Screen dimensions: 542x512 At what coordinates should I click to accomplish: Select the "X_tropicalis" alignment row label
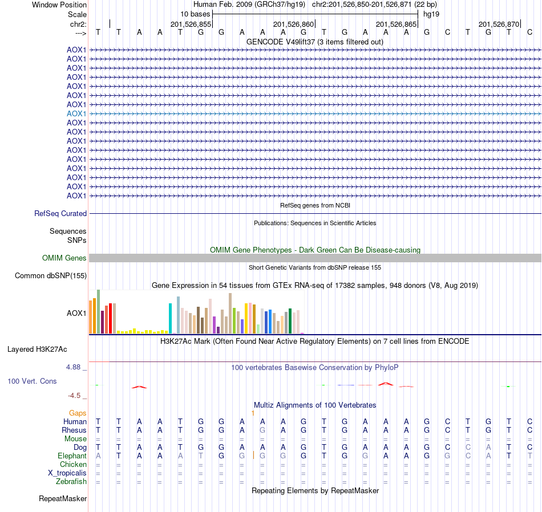tap(67, 473)
